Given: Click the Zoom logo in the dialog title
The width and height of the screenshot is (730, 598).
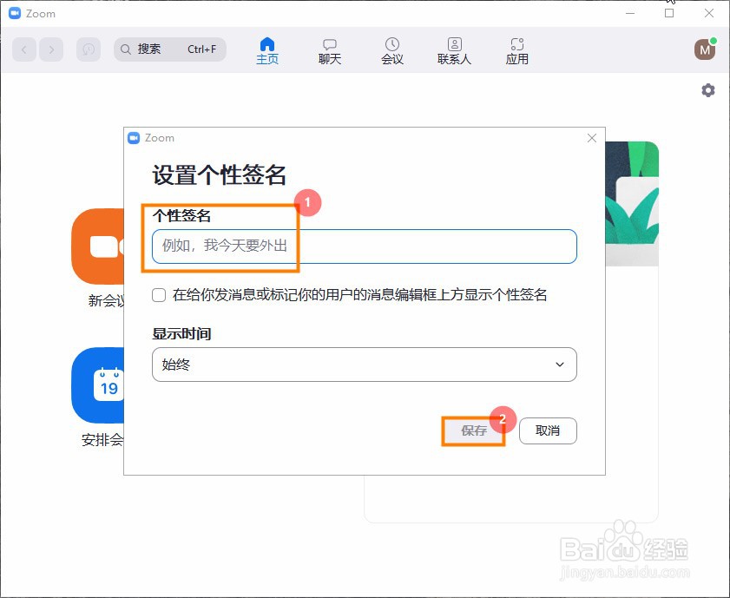Looking at the screenshot, I should [x=134, y=138].
